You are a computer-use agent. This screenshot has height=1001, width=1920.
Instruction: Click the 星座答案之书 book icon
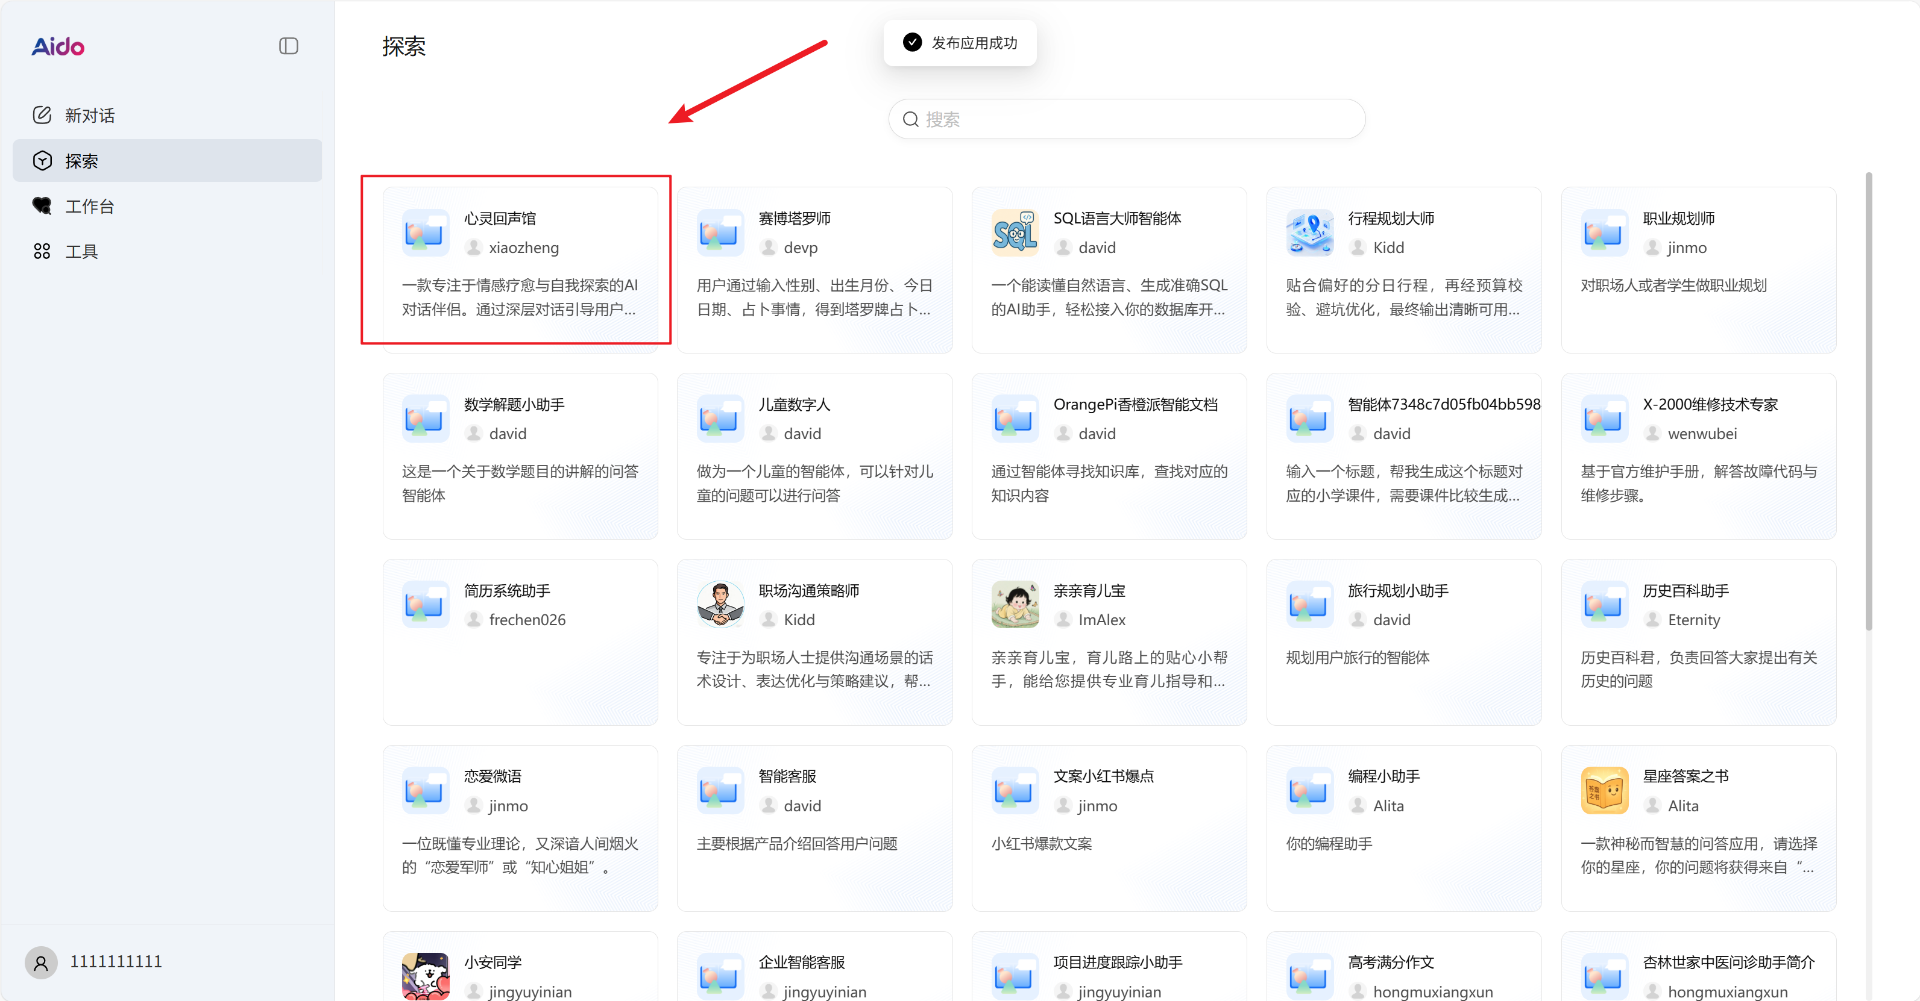pos(1605,790)
